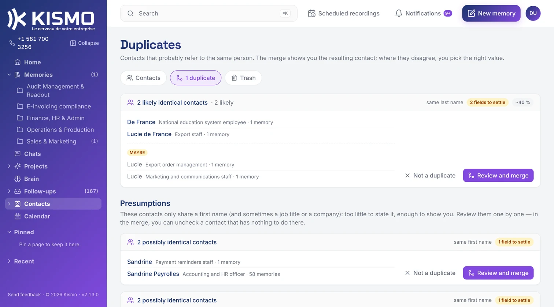Focus the Search field
Screen dimensions: 554x307
pyautogui.click(x=209, y=14)
